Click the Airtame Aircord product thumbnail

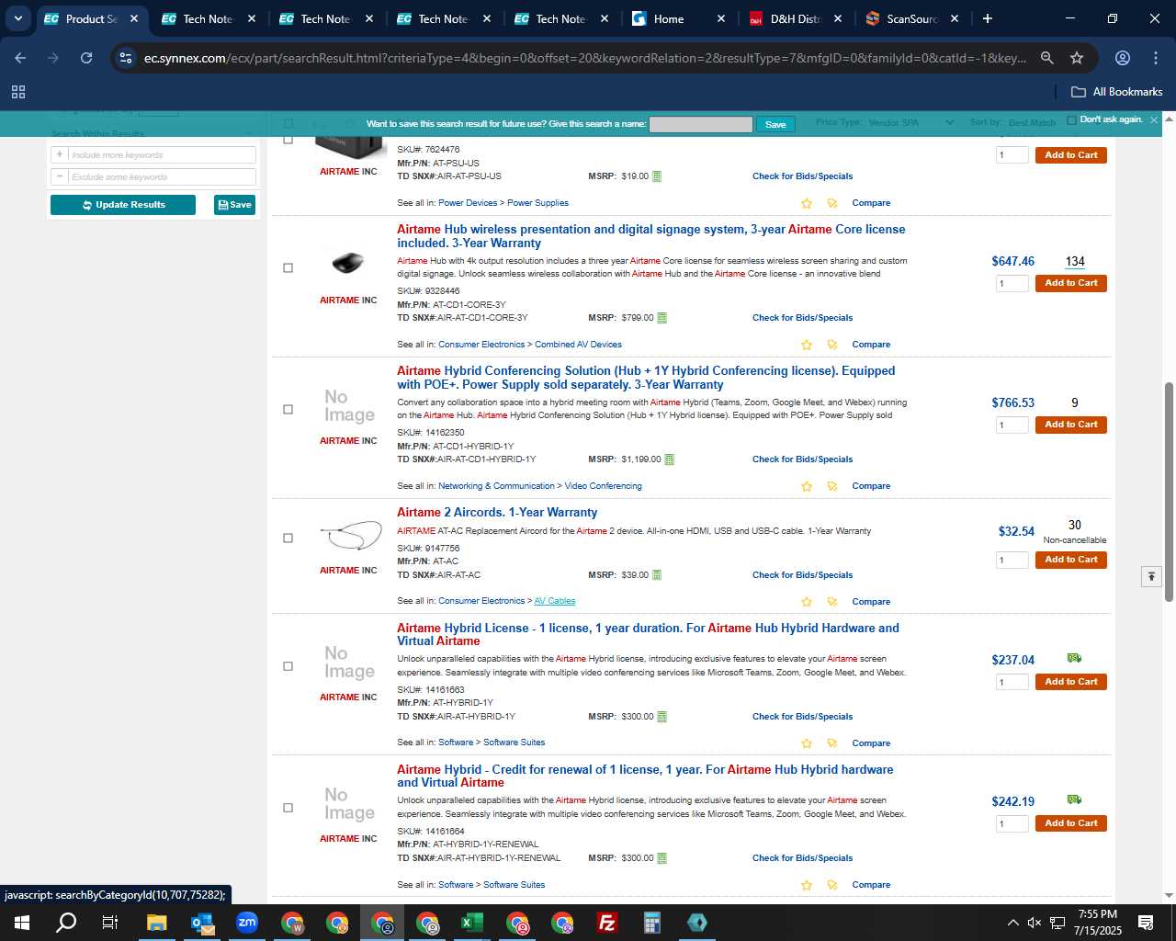[350, 535]
